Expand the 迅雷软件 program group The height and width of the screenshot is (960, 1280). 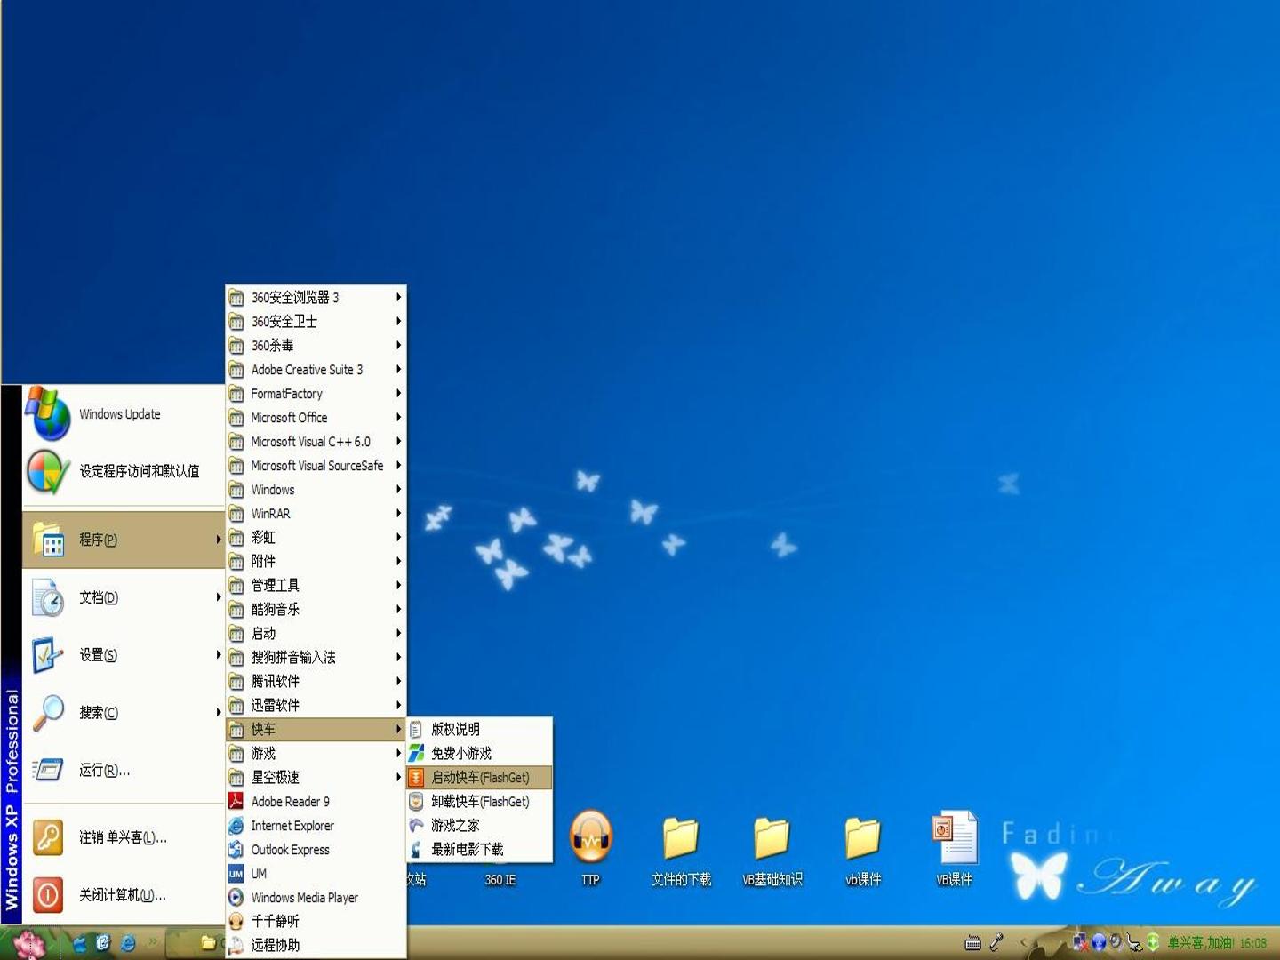coord(316,705)
